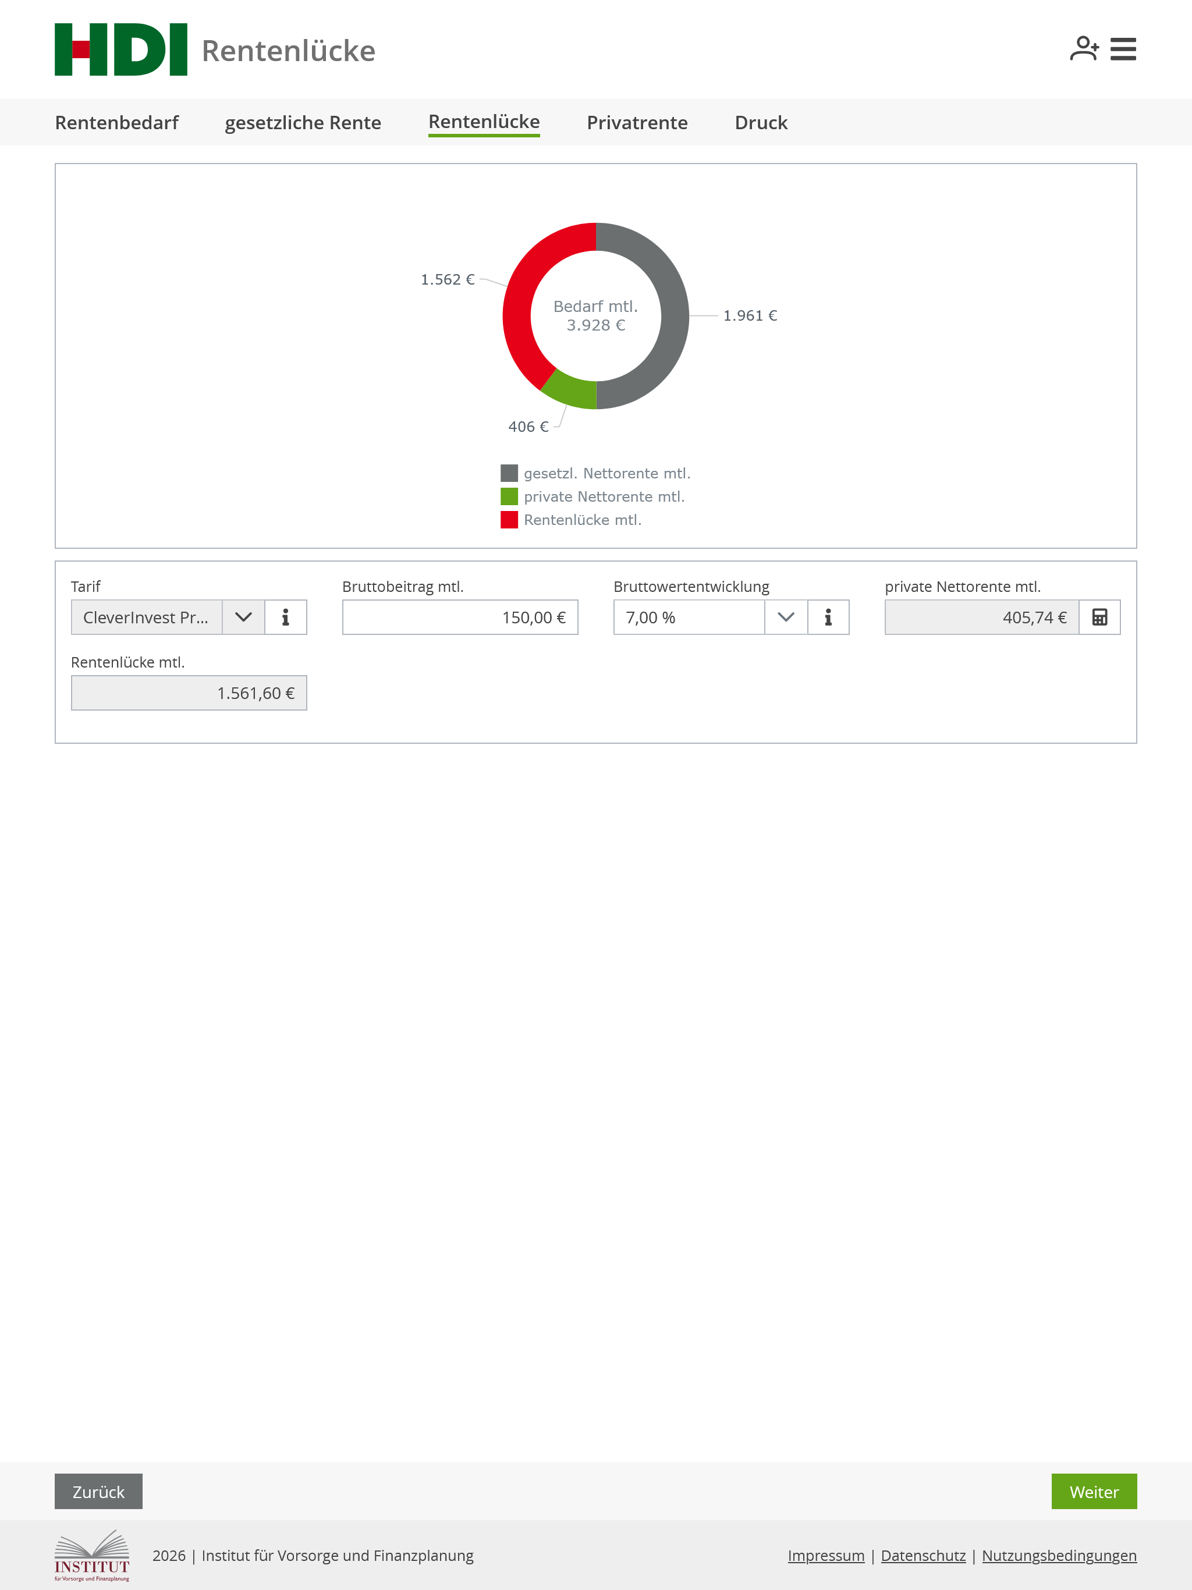The height and width of the screenshot is (1590, 1192).
Task: Toggle private Nettorente green legend swatch
Action: coord(509,496)
